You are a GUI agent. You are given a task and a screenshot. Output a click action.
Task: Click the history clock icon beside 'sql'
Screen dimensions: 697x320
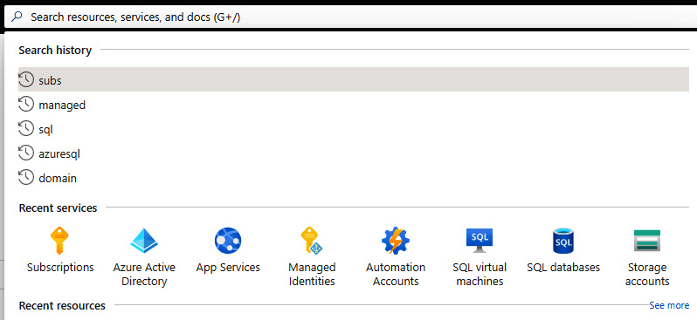(x=26, y=129)
